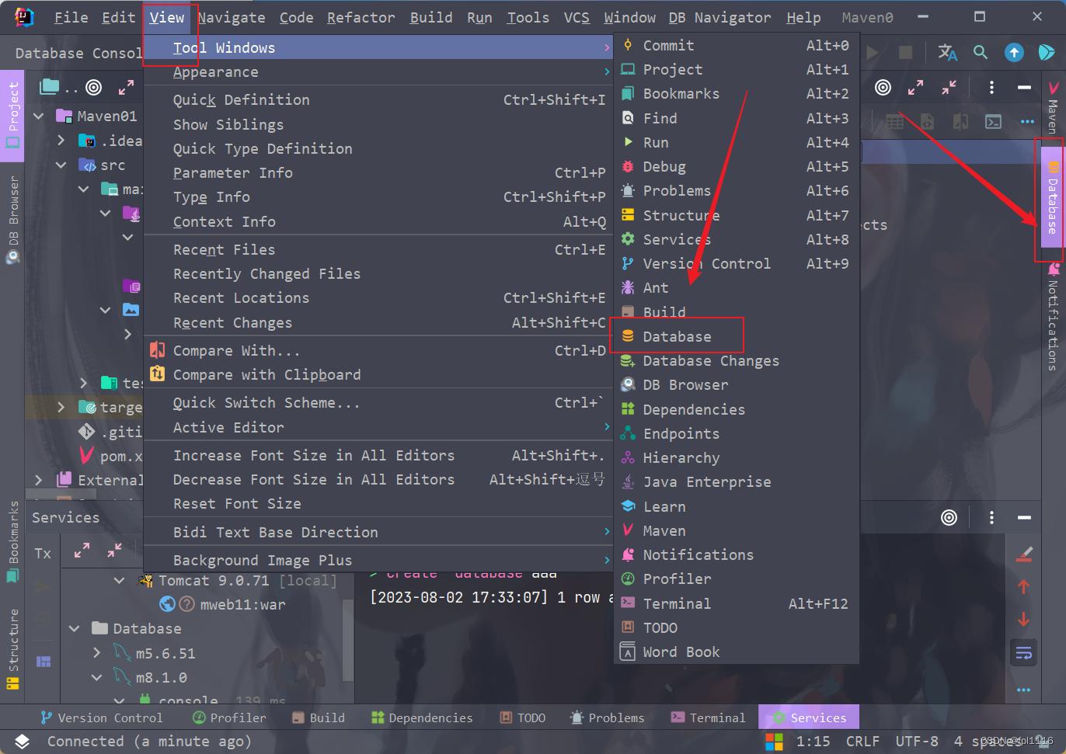The height and width of the screenshot is (754, 1066).
Task: Click the red down arrow in Services output
Action: [x=1024, y=619]
